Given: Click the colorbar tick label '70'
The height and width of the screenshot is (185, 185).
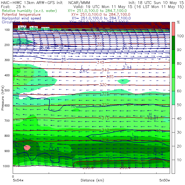Looking at the screenshot, I should click(179, 77).
